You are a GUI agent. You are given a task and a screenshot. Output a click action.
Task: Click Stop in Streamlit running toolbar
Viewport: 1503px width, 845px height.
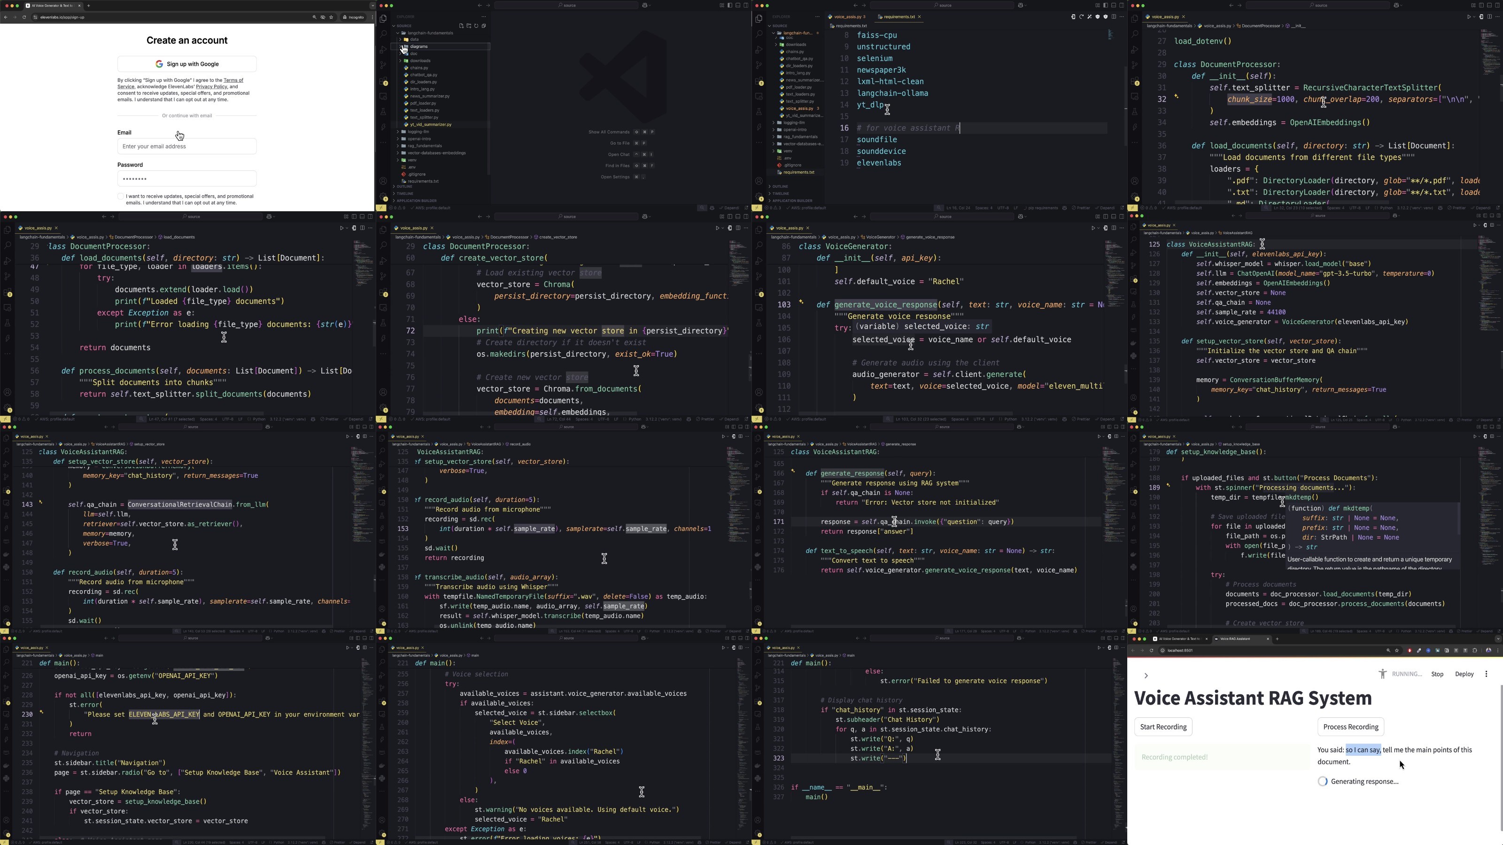(1437, 674)
